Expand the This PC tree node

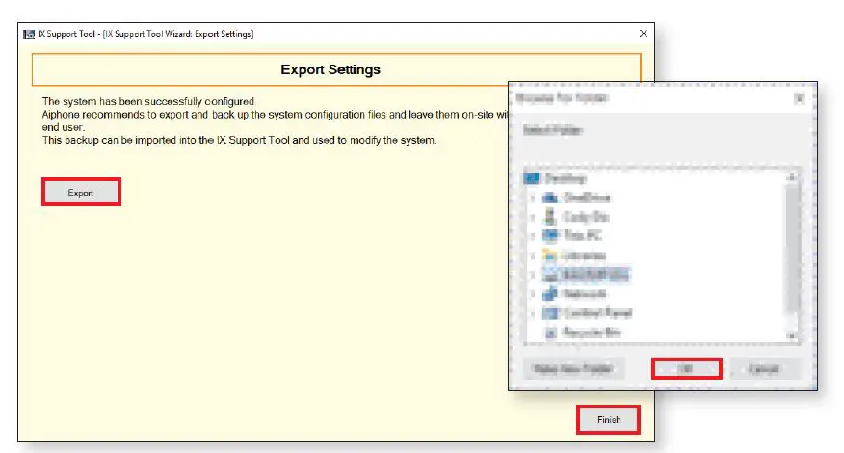(533, 236)
